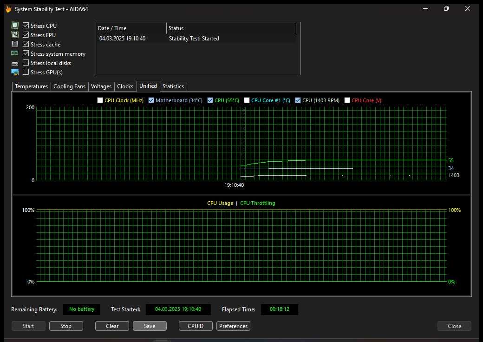Minimize the AIDA64 window

pyautogui.click(x=425, y=9)
